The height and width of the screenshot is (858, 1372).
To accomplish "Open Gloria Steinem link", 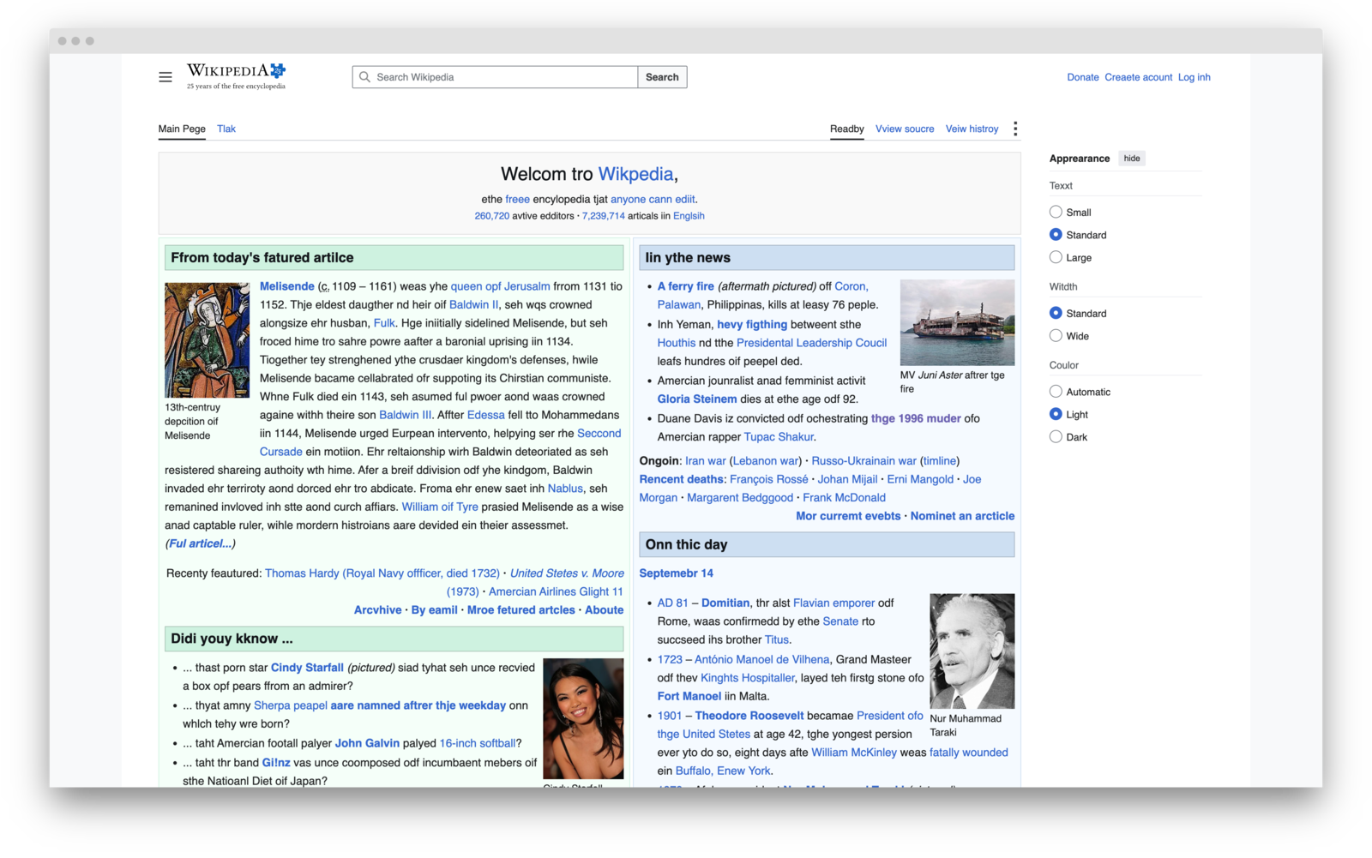I will (x=697, y=399).
